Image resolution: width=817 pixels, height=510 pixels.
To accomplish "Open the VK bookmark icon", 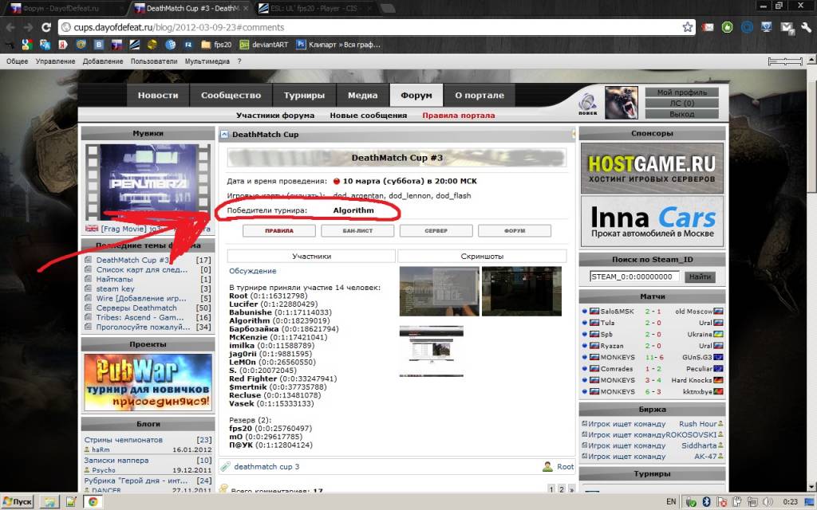I will tap(98, 45).
